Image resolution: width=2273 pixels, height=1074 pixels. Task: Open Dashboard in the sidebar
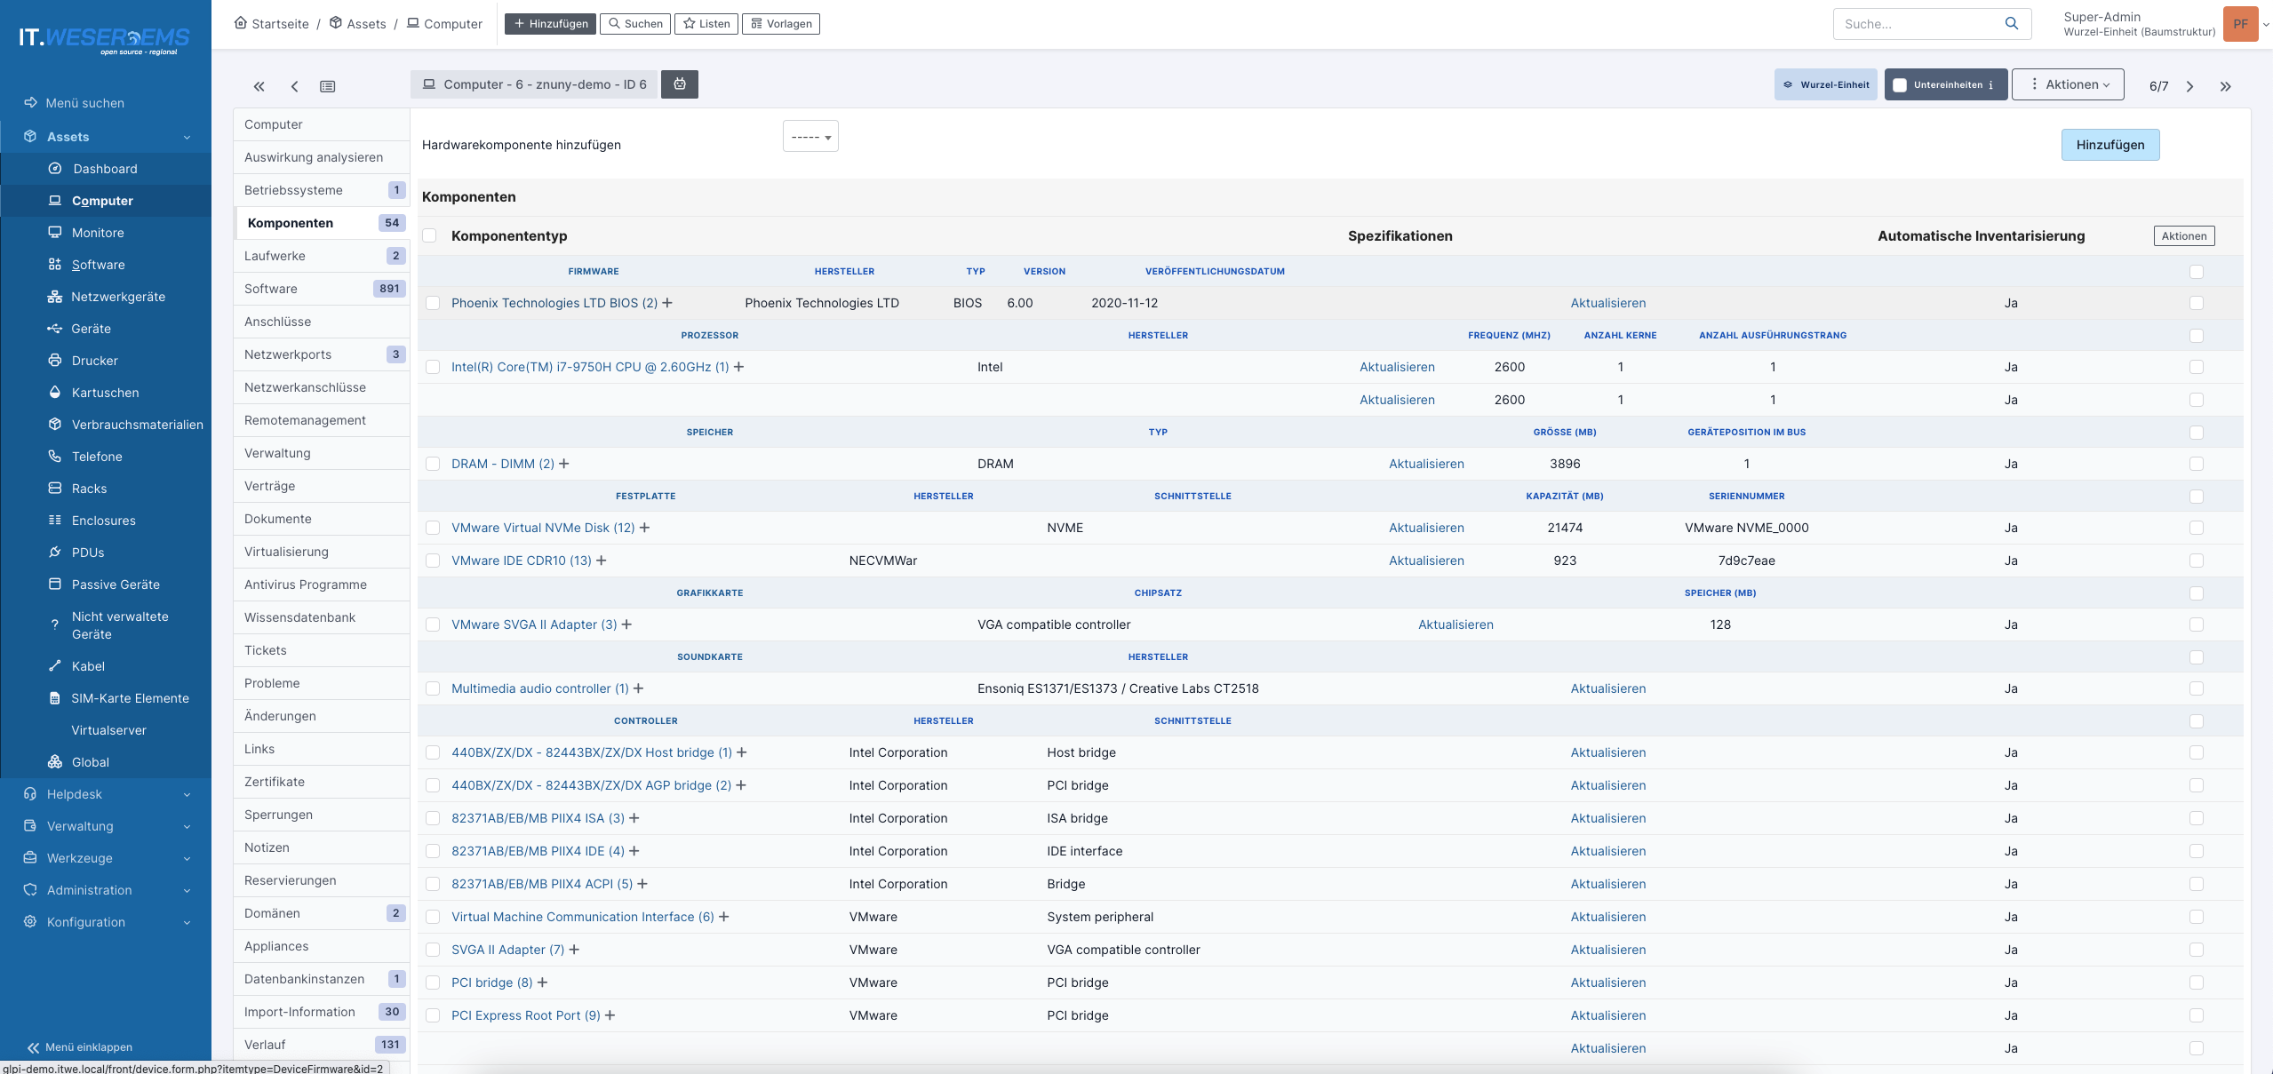pyautogui.click(x=106, y=169)
